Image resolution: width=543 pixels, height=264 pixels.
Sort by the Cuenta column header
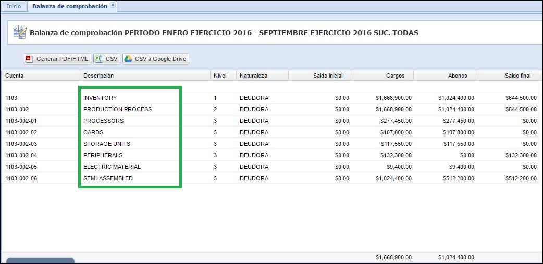click(41, 76)
